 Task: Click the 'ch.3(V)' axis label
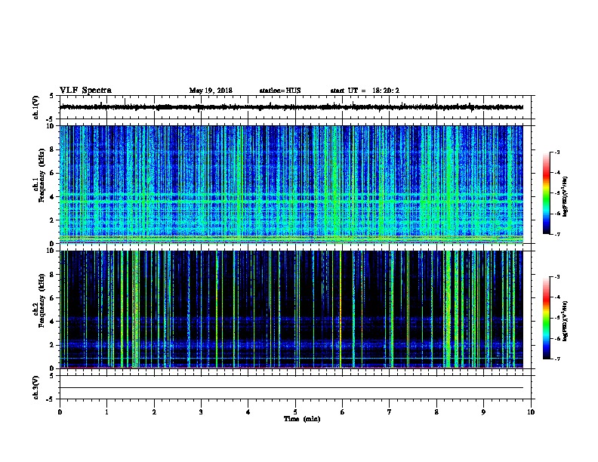[36, 387]
